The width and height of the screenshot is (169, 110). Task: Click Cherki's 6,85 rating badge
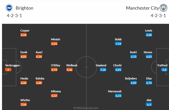point(118,70)
